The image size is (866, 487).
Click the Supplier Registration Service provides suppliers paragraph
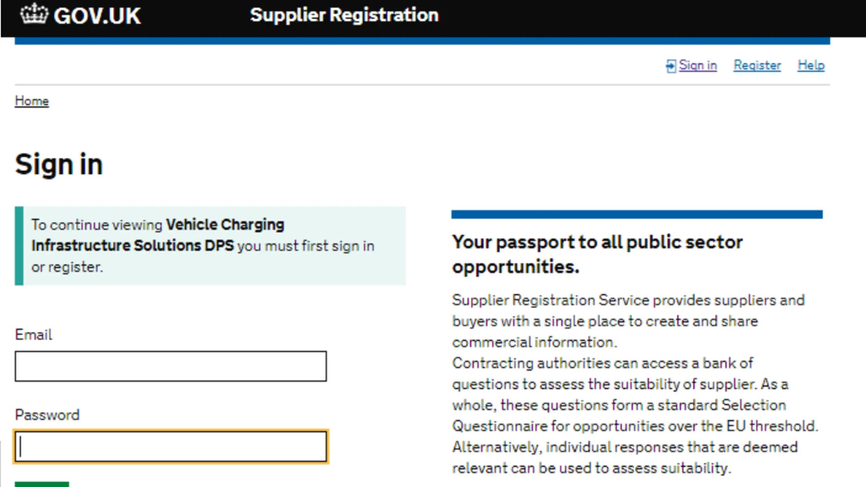point(628,321)
